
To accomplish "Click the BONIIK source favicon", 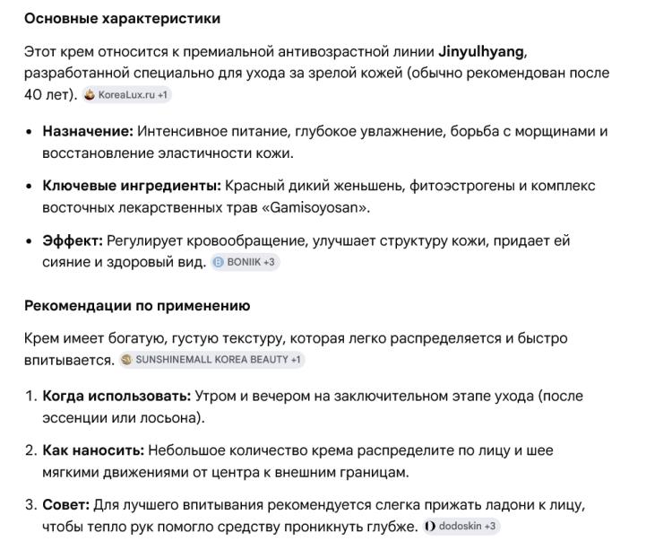I will tap(218, 262).
